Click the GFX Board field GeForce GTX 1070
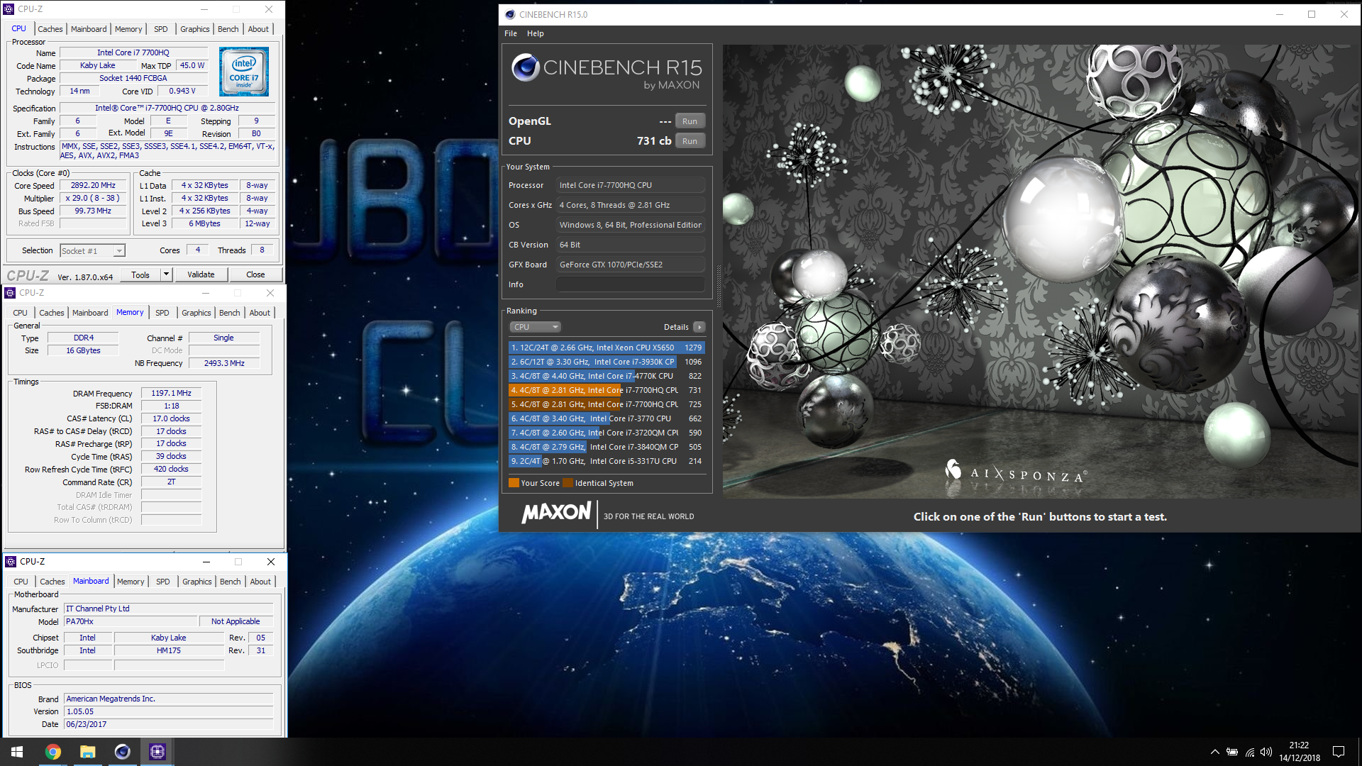This screenshot has width=1362, height=766. [x=631, y=265]
